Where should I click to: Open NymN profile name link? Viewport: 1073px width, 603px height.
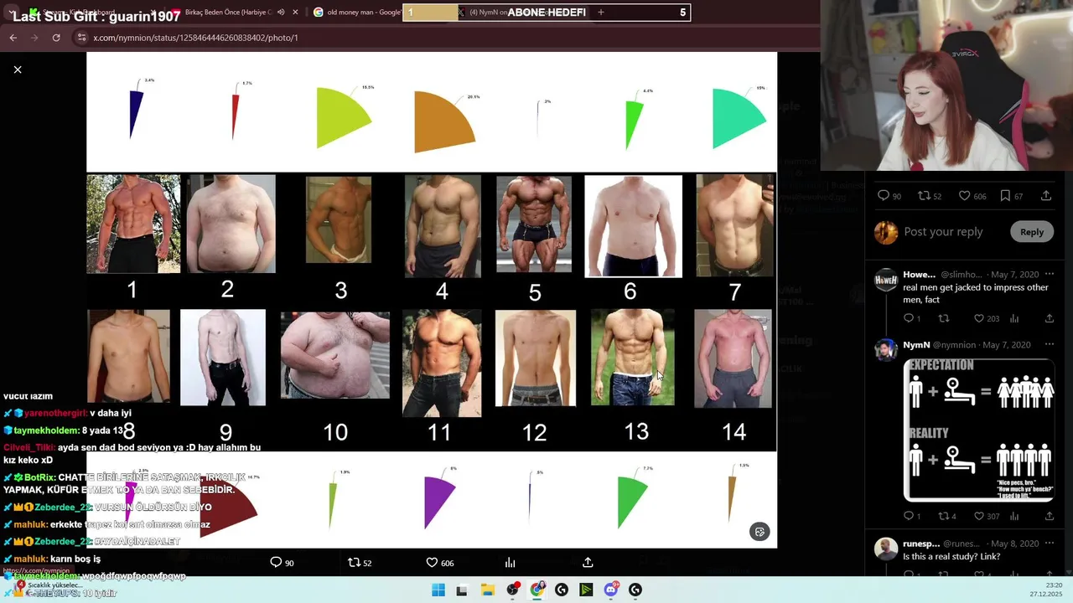pyautogui.click(x=916, y=345)
